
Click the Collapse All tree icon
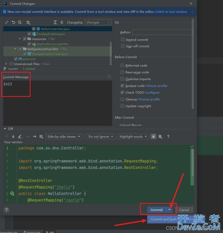point(62,22)
